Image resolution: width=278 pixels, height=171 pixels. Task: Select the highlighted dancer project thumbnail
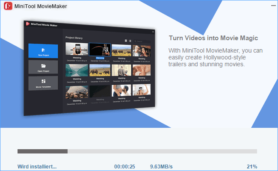pyautogui.click(x=100, y=50)
